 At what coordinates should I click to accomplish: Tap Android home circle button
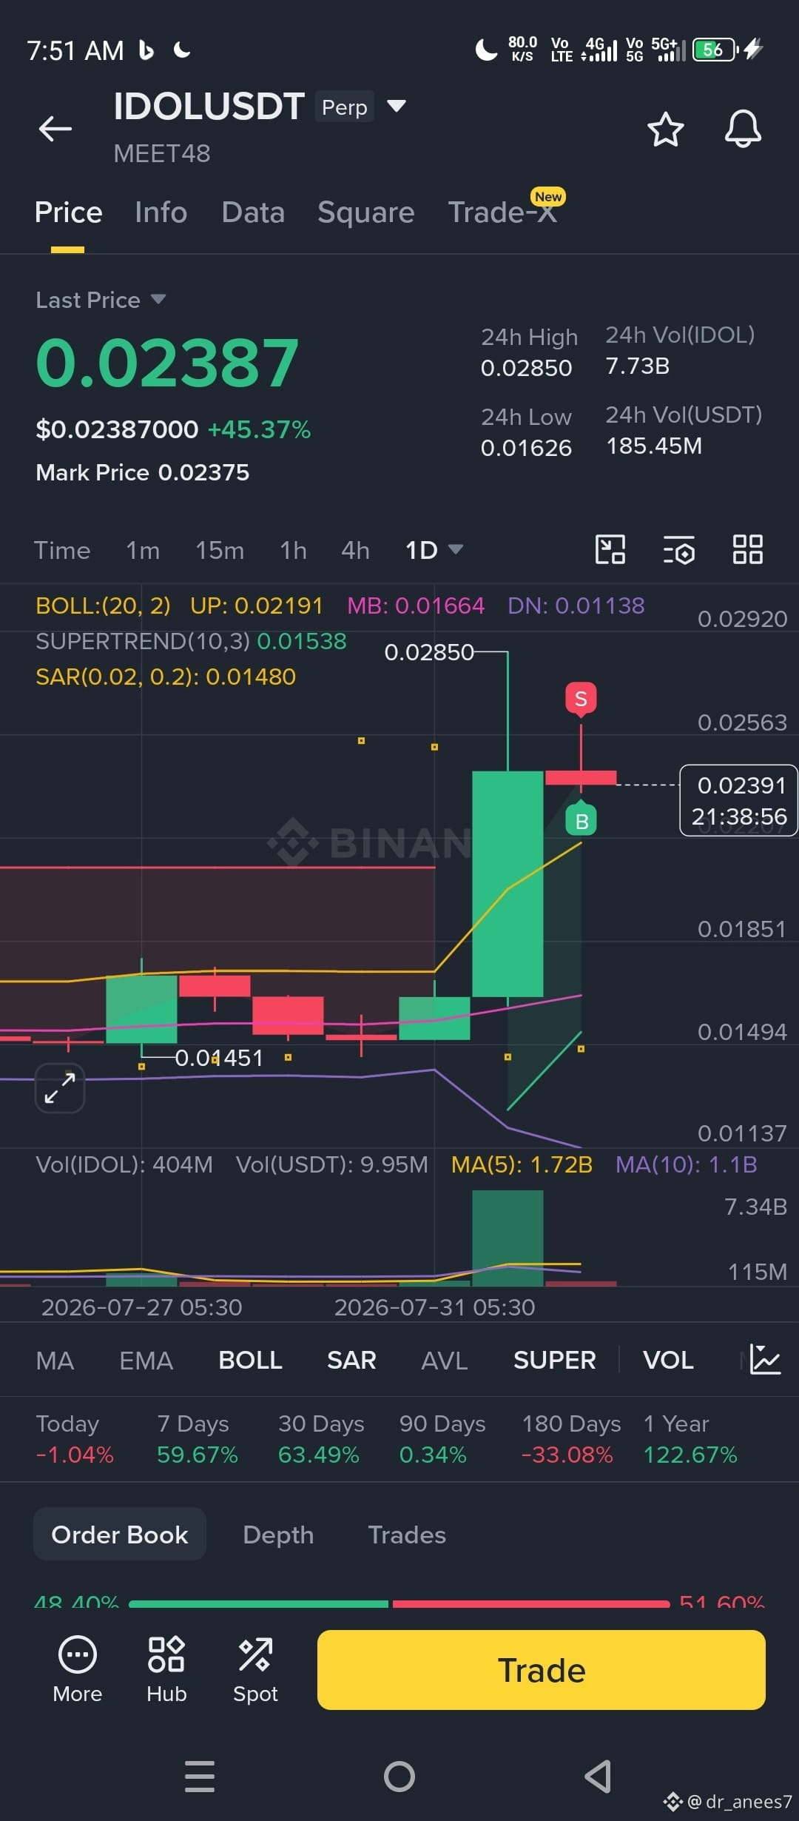pyautogui.click(x=399, y=1777)
